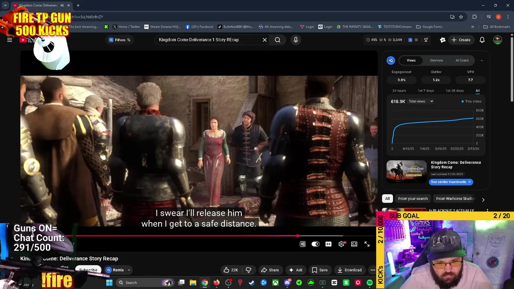Viewport: 514px width, 289px height.
Task: Open the tab search dropdown arrow
Action: [x=5, y=5]
